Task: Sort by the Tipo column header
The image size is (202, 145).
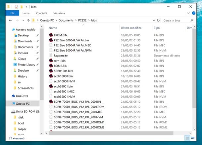Action: (157, 28)
